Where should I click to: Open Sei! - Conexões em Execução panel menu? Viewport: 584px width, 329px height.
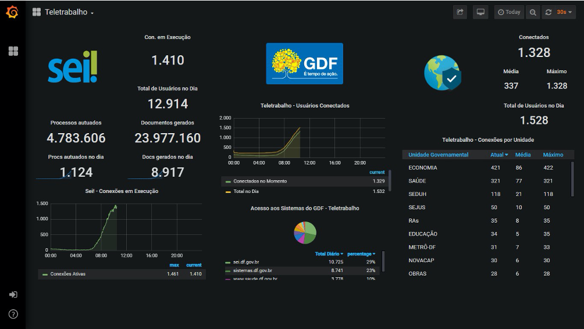click(122, 191)
